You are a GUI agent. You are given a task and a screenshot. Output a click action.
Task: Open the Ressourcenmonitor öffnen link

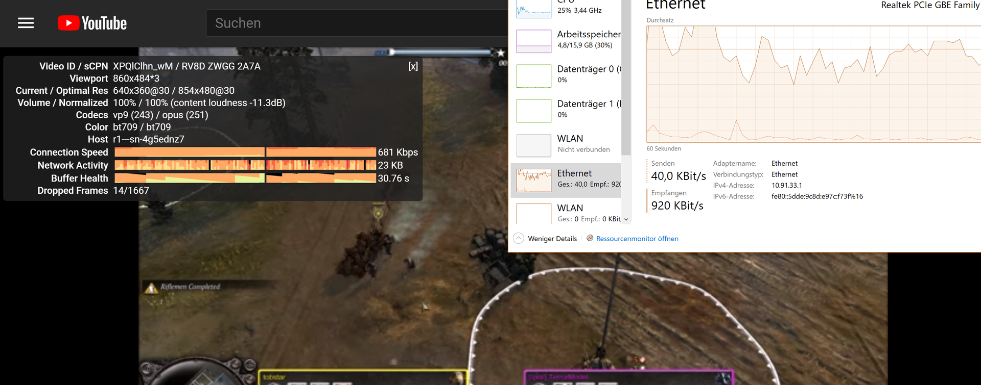pos(637,239)
